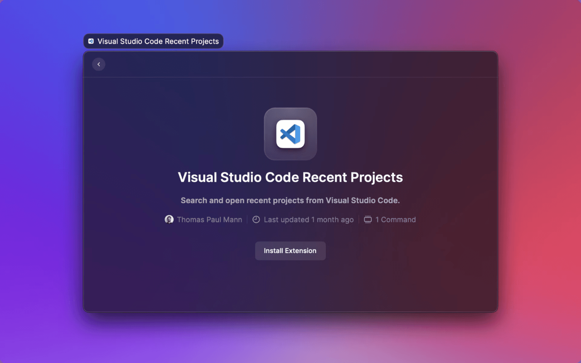Click the separator before the 1 Command label
The image size is (581, 363).
(358, 220)
